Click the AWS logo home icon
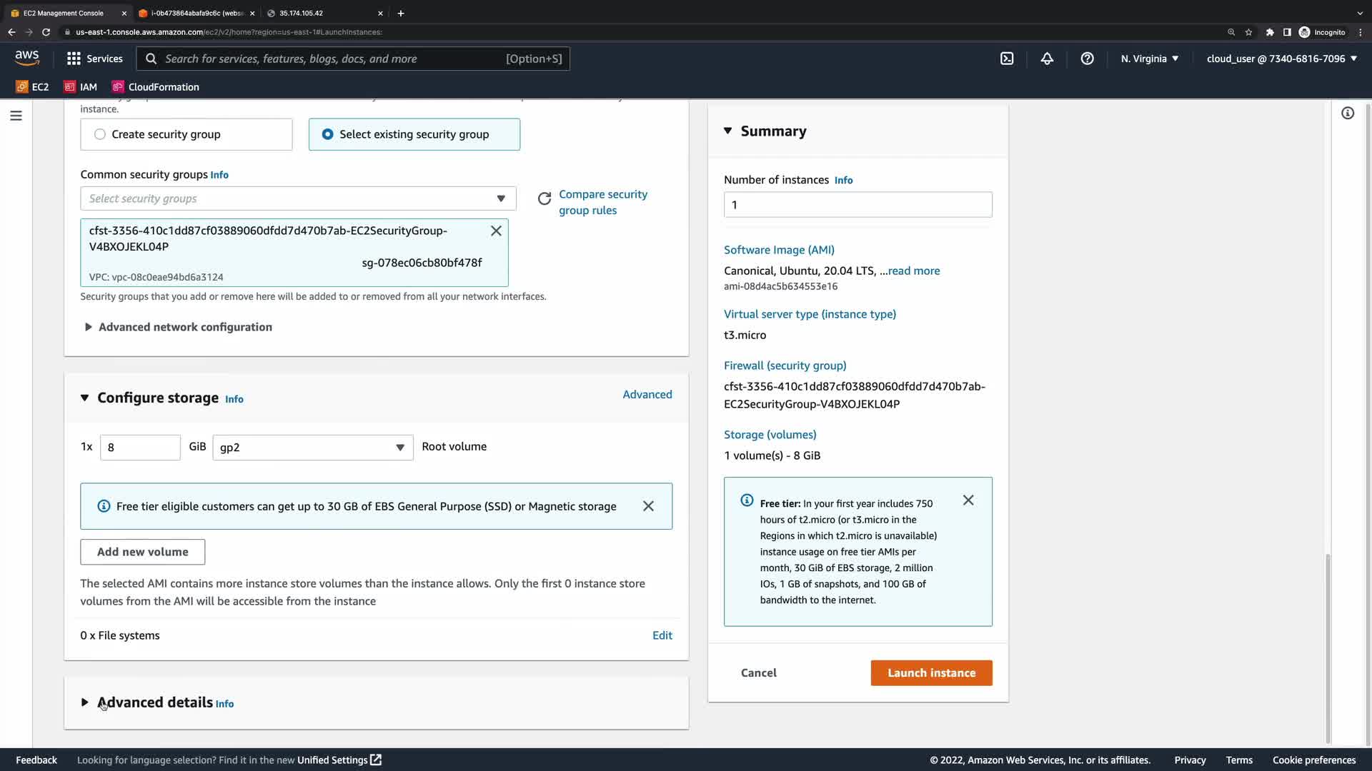 [x=27, y=58]
